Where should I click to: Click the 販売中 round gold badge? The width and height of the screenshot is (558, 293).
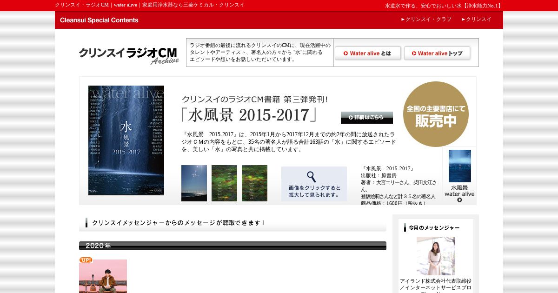[436, 114]
